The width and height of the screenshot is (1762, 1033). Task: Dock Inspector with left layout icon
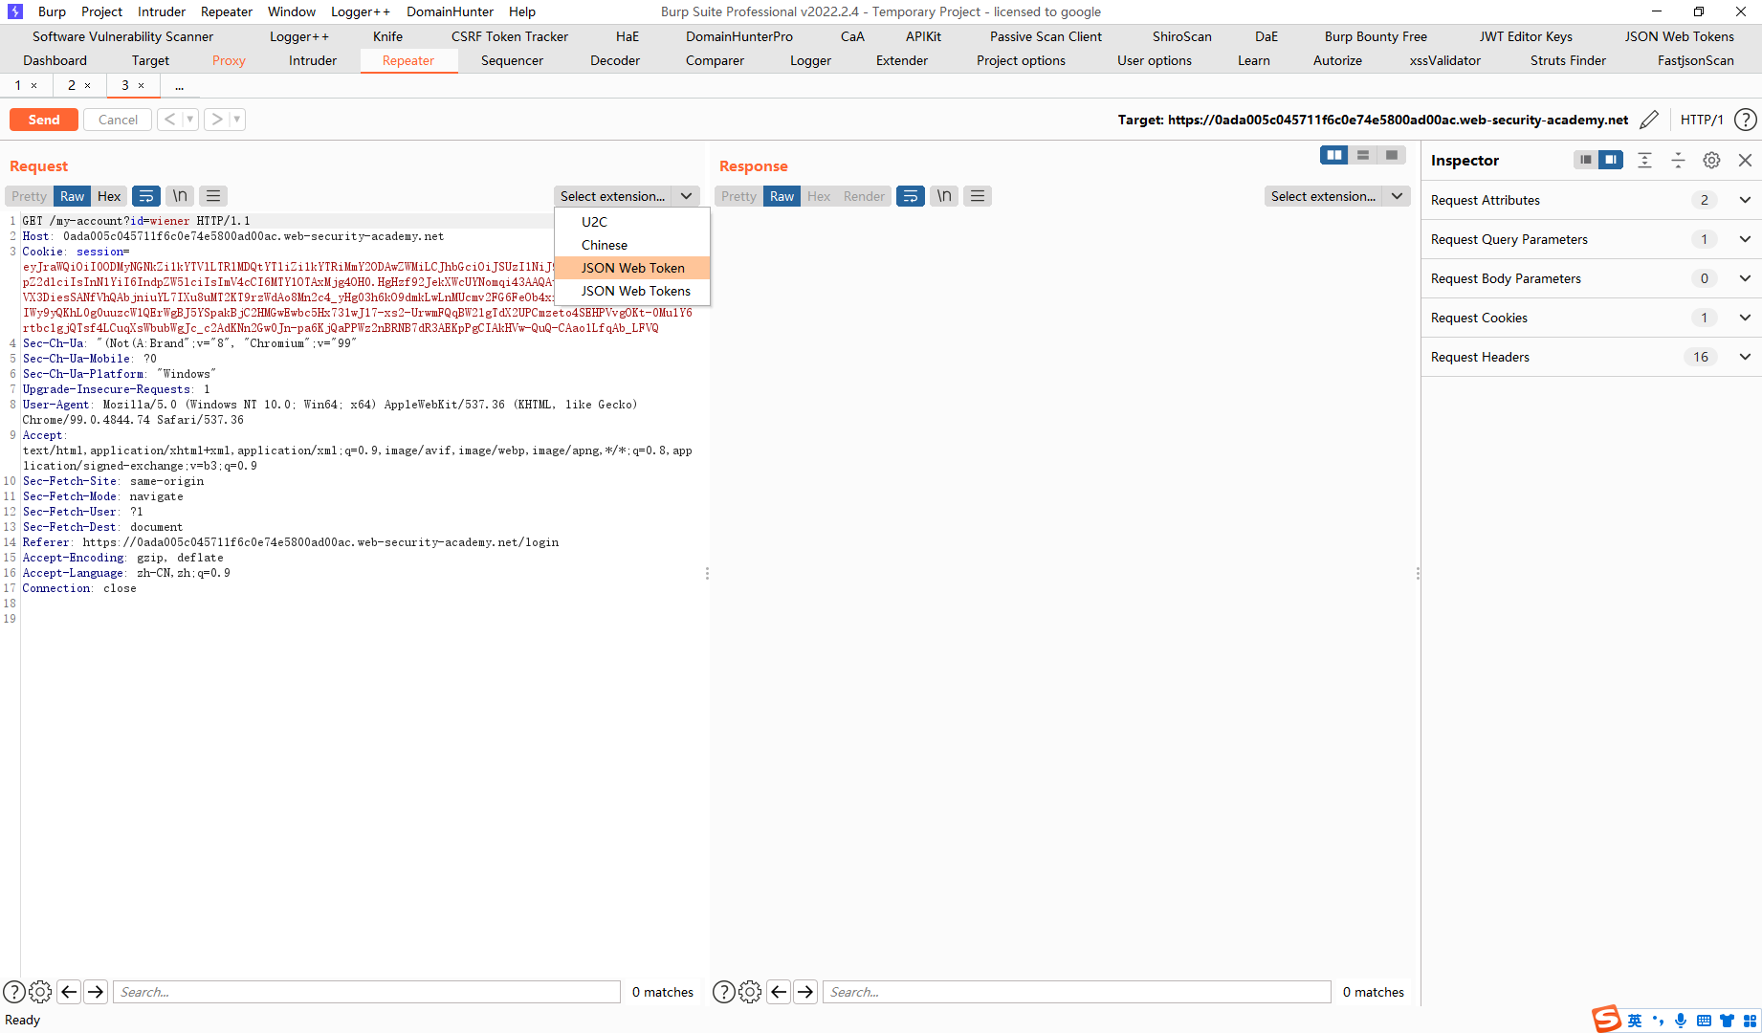point(1586,160)
